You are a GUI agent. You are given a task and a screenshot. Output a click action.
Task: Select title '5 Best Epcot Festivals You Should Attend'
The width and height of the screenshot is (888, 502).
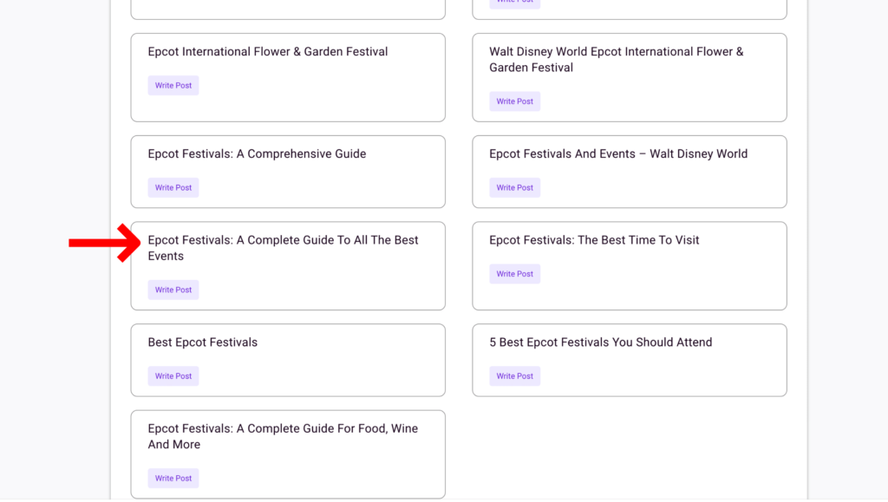601,342
